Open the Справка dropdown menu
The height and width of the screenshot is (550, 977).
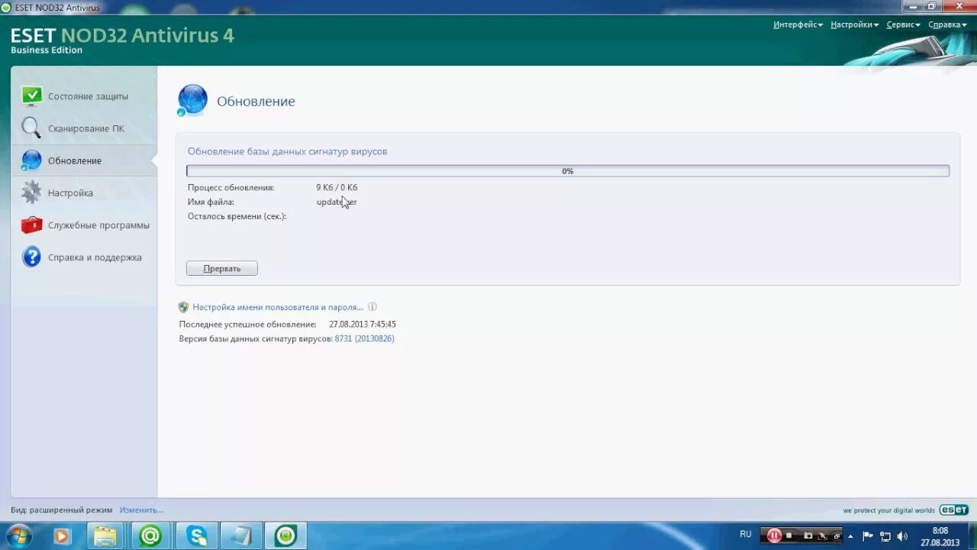tap(947, 24)
